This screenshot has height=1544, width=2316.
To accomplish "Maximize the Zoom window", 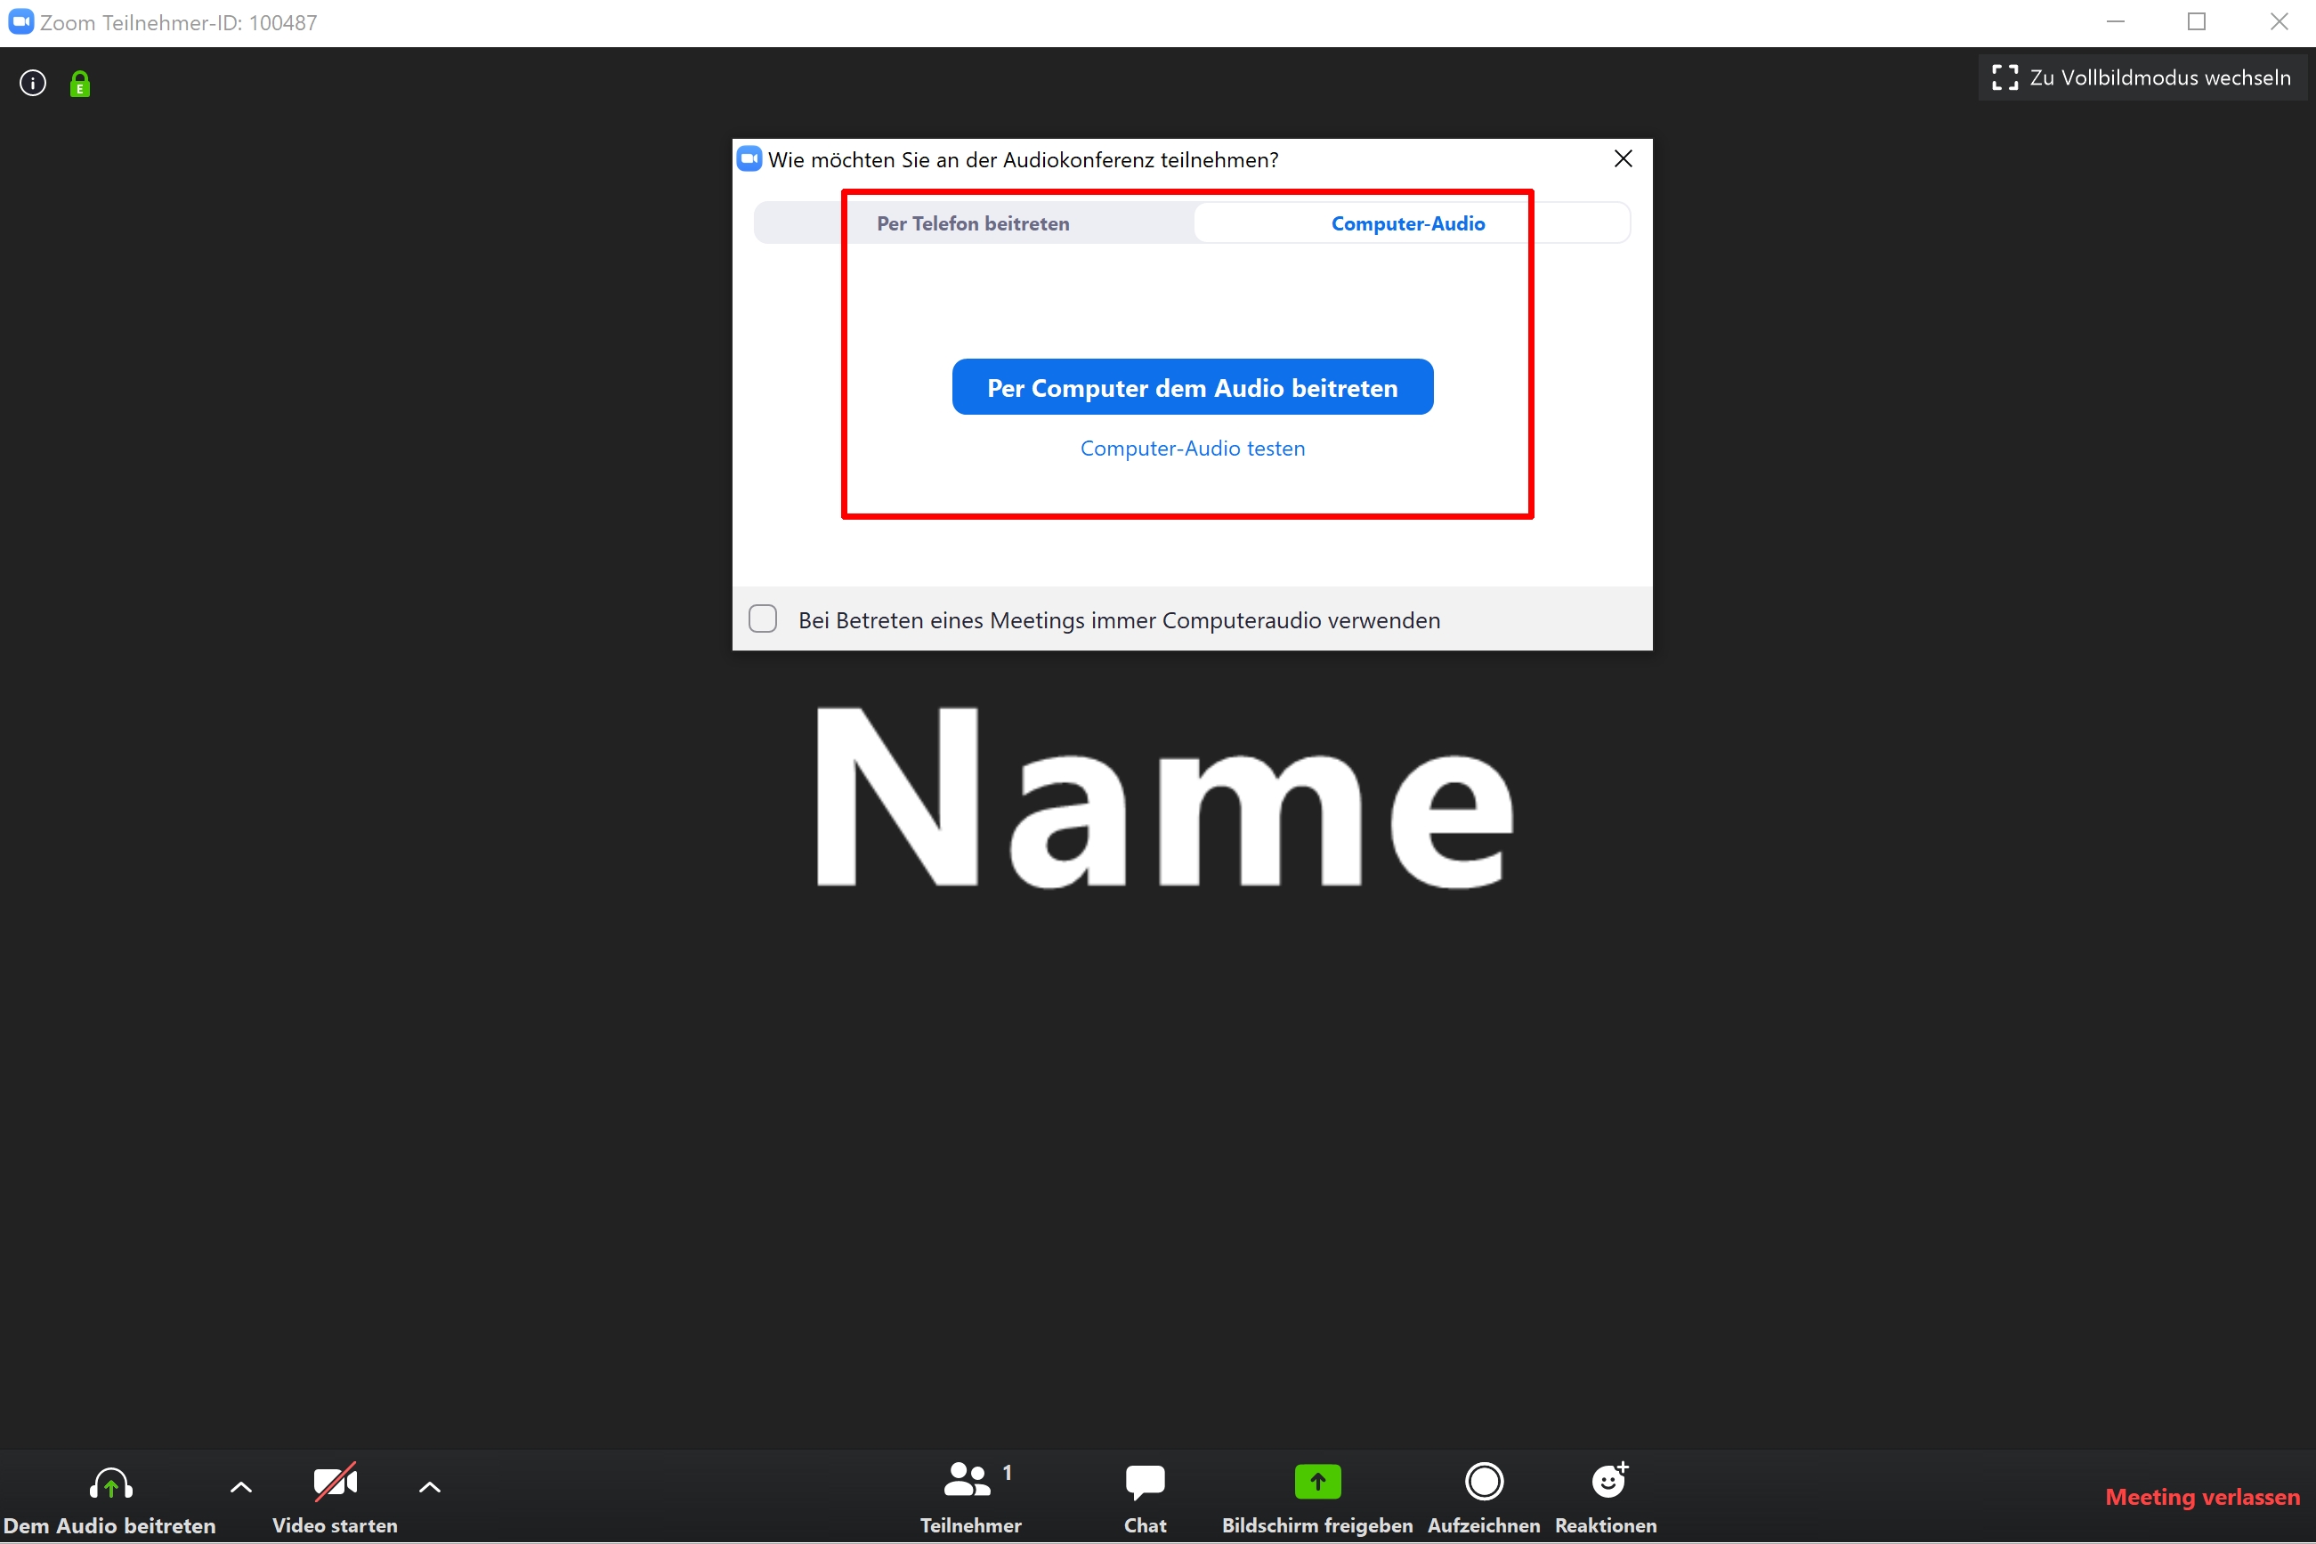I will [x=2196, y=21].
